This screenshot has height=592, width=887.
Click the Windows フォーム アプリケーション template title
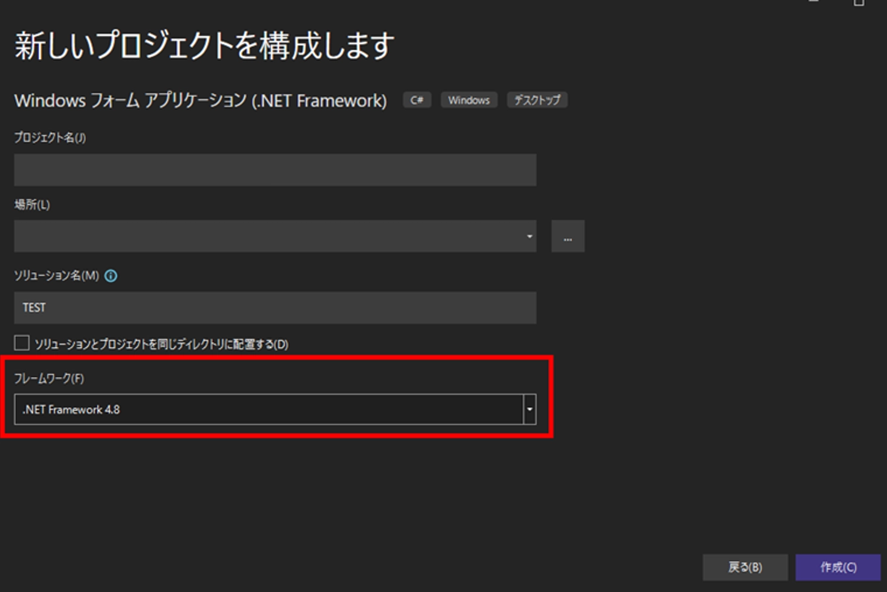click(200, 100)
